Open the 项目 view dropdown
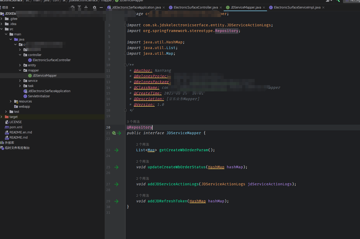The width and height of the screenshot is (360, 239). (x=13, y=8)
